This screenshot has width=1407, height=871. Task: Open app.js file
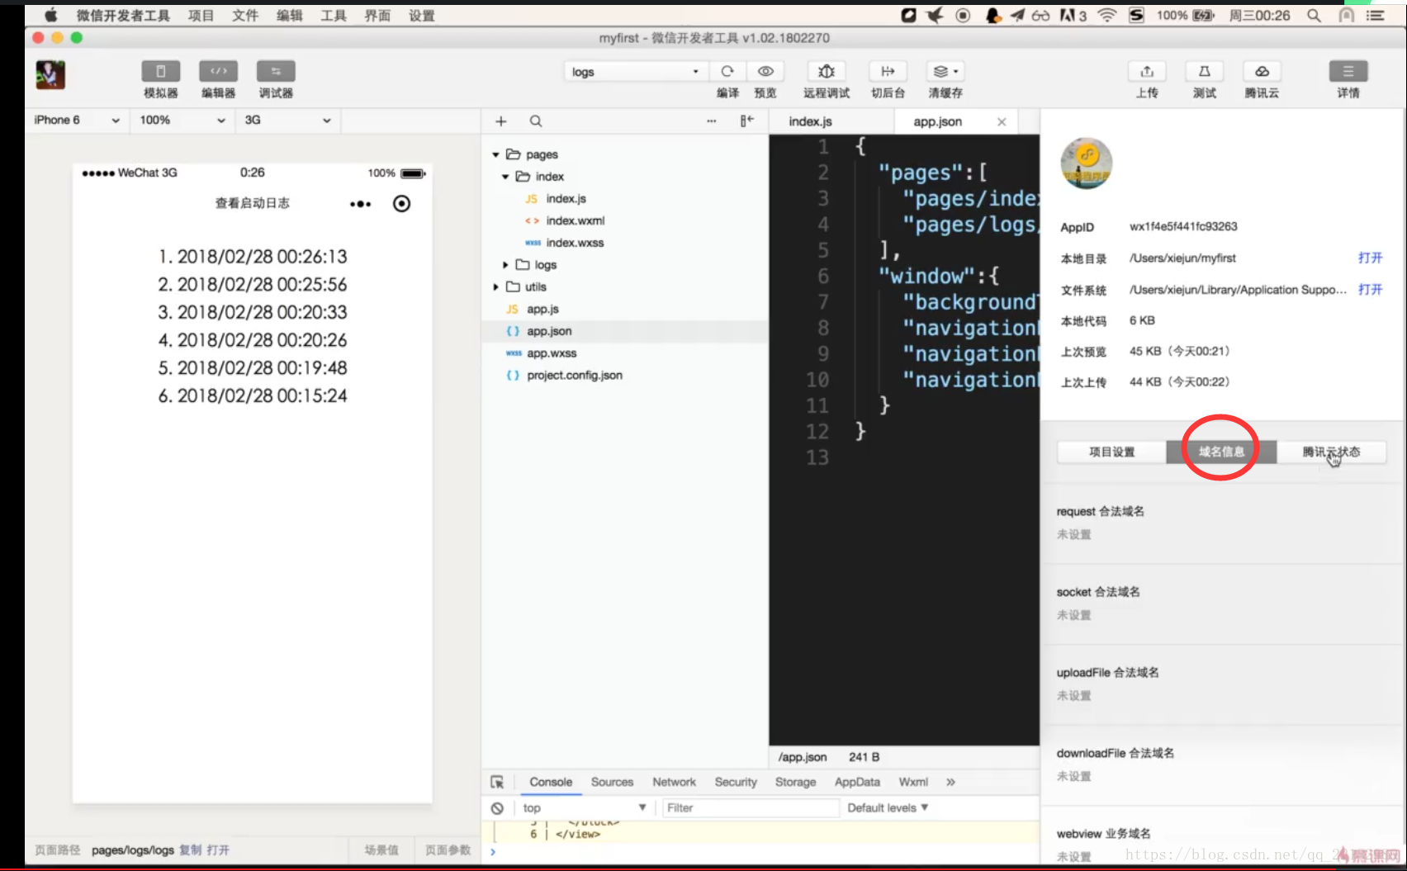click(542, 310)
